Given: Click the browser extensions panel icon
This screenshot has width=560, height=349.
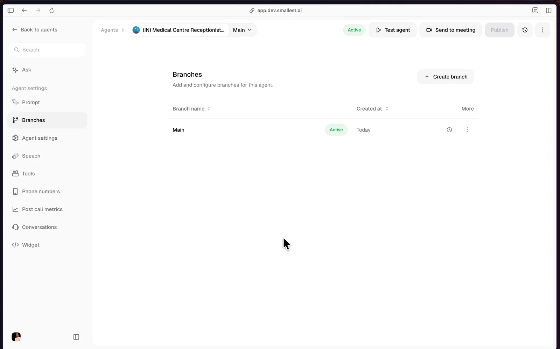Looking at the screenshot, I should tap(535, 11).
